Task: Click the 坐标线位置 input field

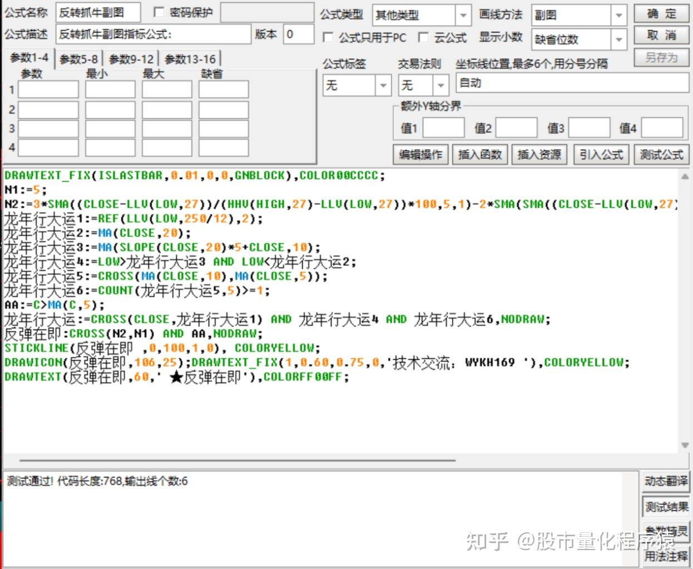Action: tap(572, 83)
